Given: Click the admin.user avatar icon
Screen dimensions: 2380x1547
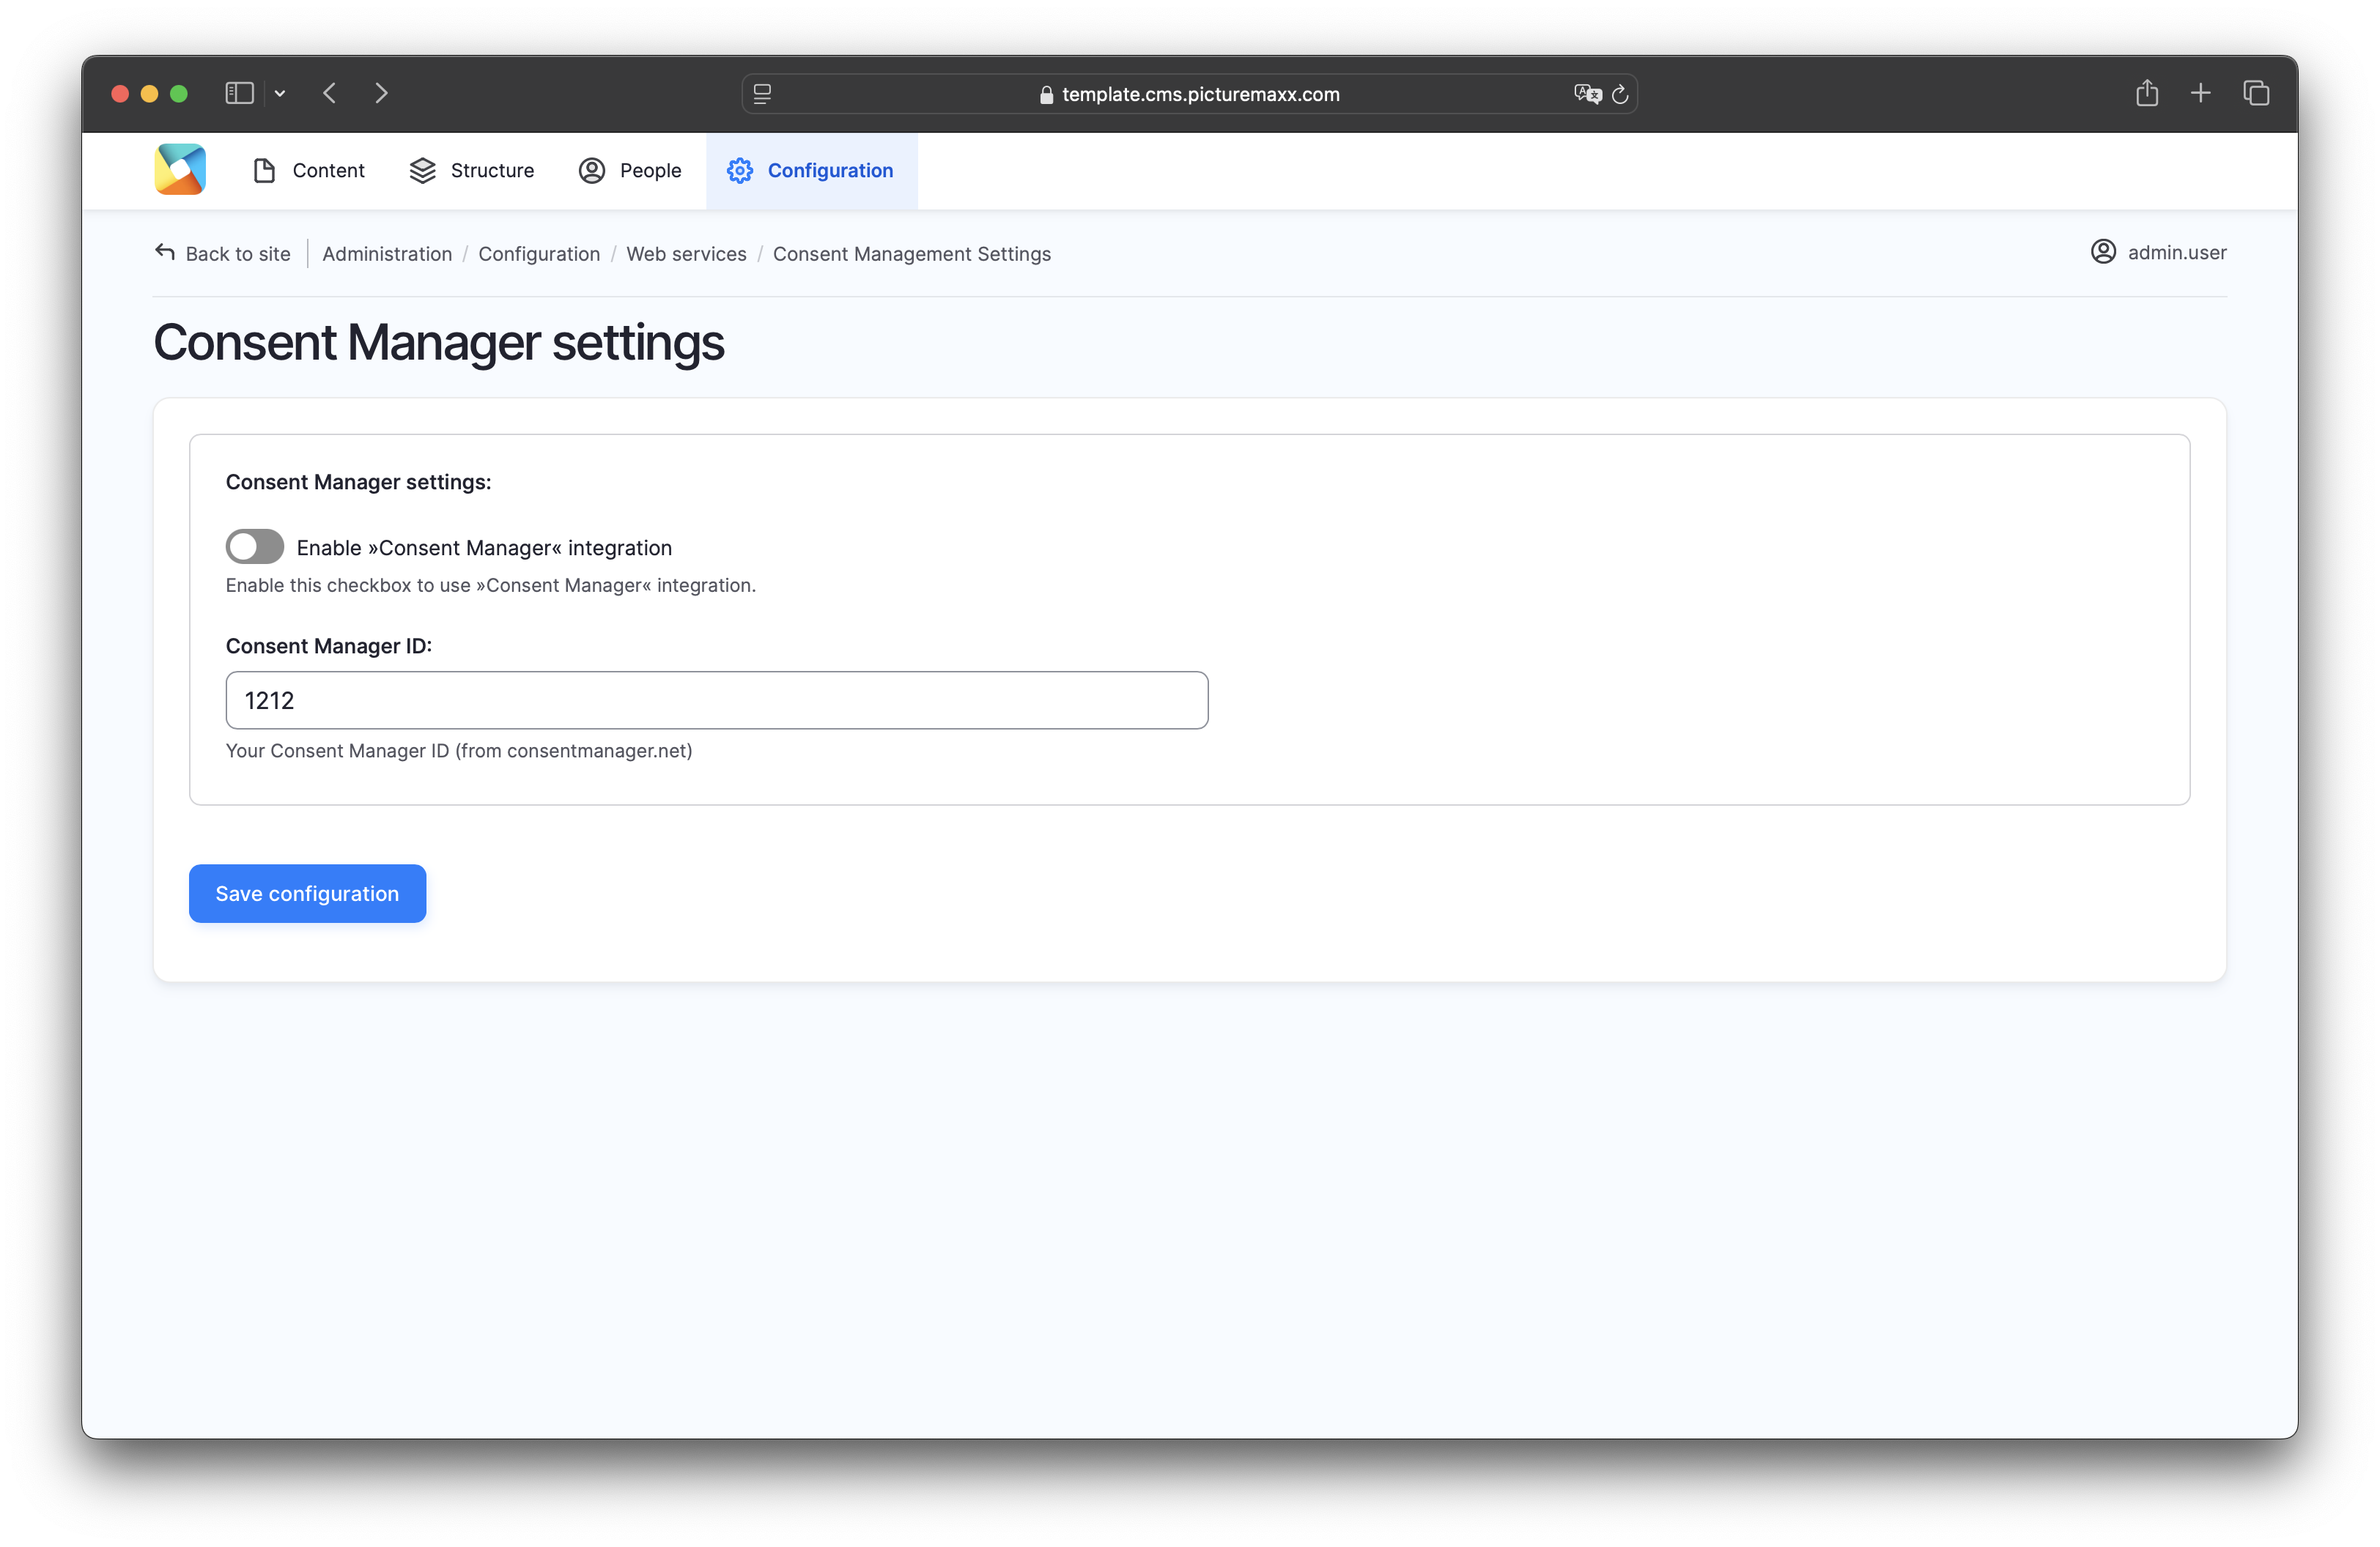Looking at the screenshot, I should (2103, 252).
